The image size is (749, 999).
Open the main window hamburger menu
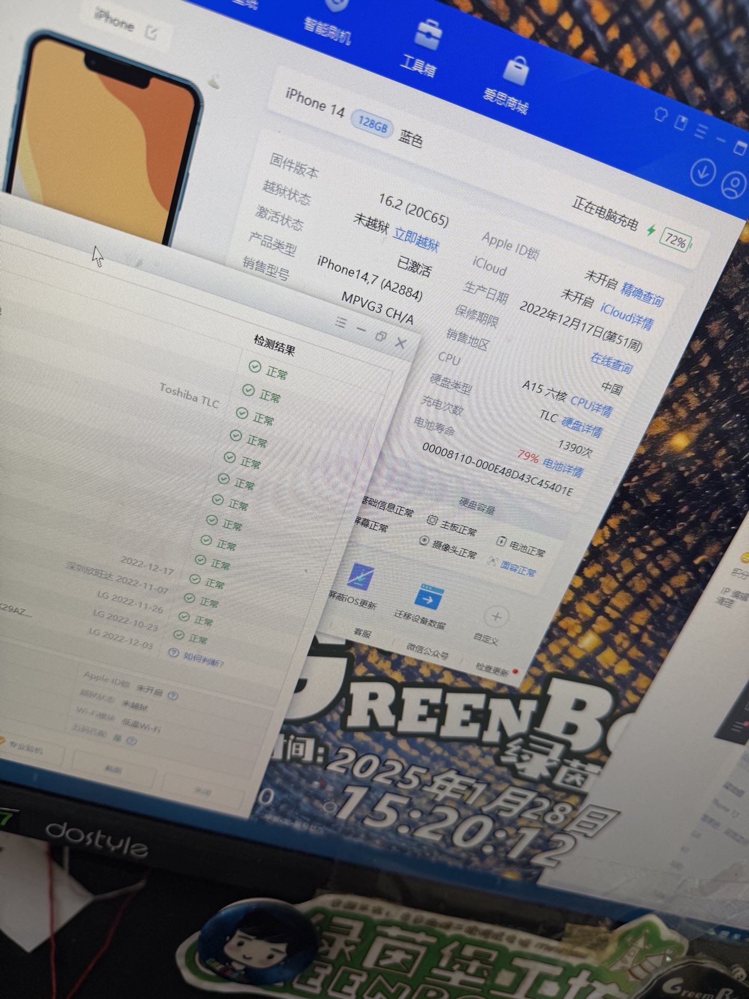(701, 131)
